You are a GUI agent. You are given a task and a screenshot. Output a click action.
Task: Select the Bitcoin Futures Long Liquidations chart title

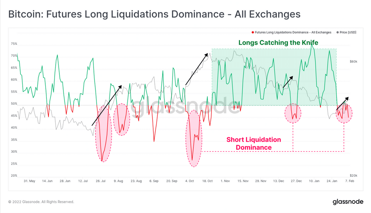coord(154,14)
